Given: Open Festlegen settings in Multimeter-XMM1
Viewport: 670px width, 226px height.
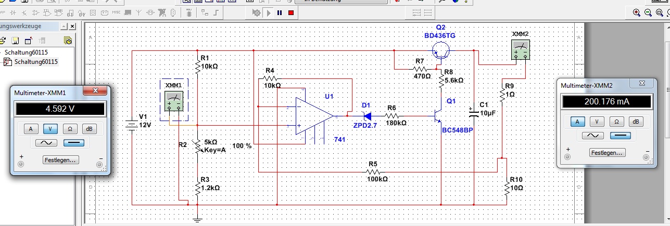Looking at the screenshot, I should (x=60, y=160).
